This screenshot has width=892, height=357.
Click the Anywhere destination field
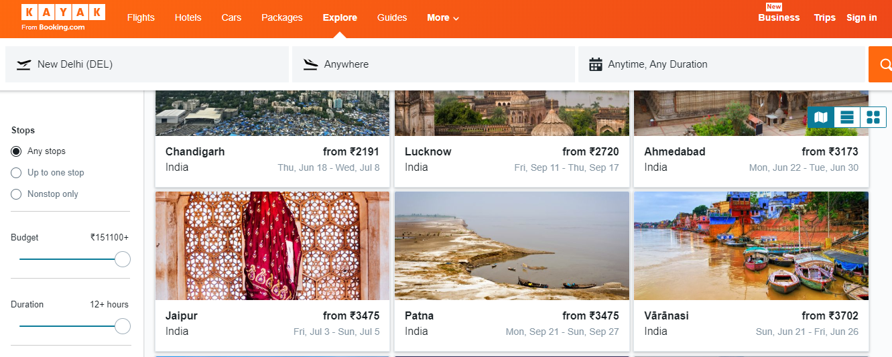[434, 64]
